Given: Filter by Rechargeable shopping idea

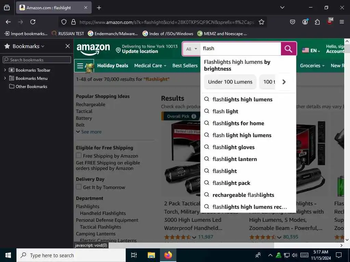Looking at the screenshot, I should point(90,104).
